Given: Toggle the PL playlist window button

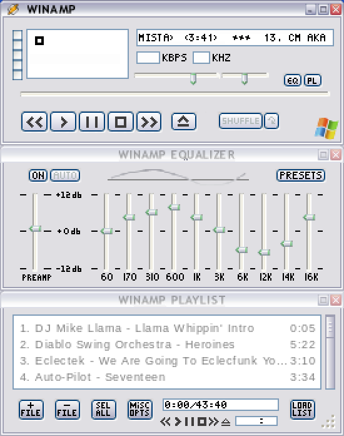Looking at the screenshot, I should click(x=313, y=80).
